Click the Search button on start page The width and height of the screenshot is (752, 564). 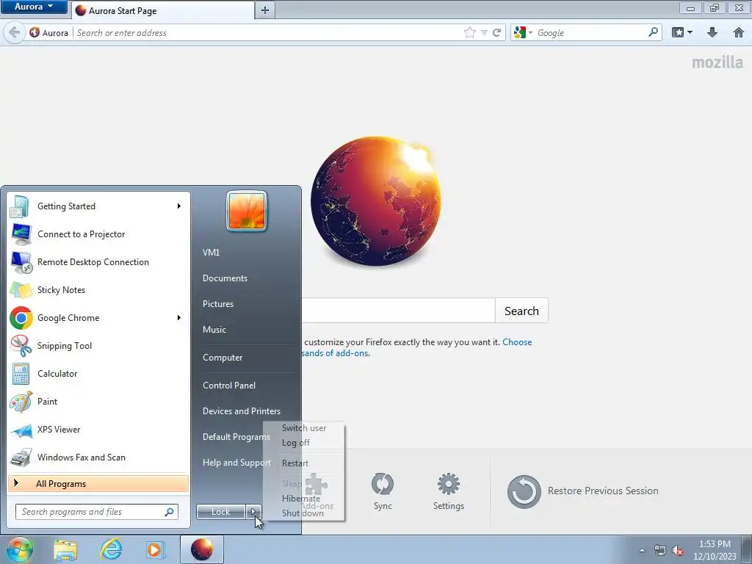click(521, 311)
